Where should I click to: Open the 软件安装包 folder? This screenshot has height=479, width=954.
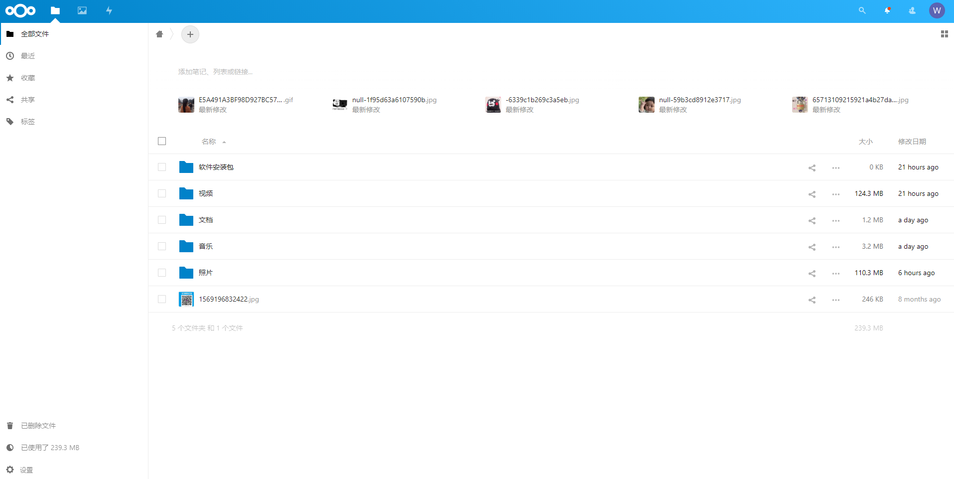215,167
